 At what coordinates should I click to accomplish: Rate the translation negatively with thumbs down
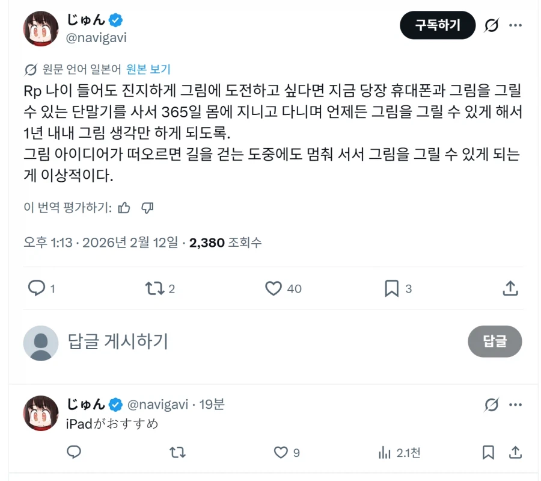point(146,207)
